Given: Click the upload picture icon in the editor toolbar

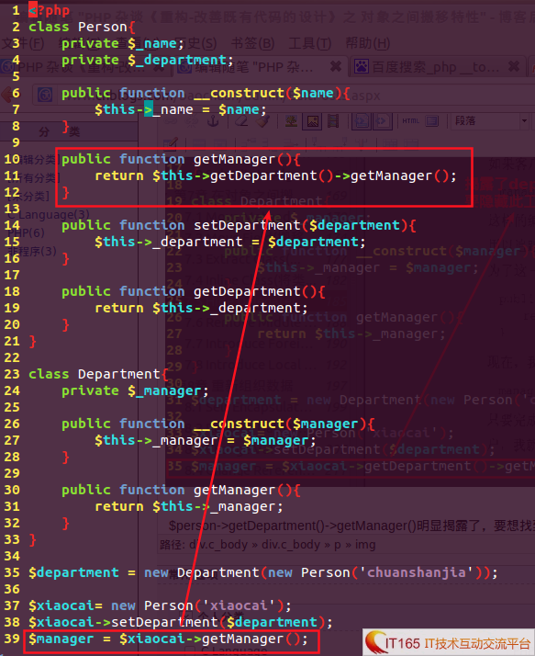Looking at the screenshot, I should point(291,121).
